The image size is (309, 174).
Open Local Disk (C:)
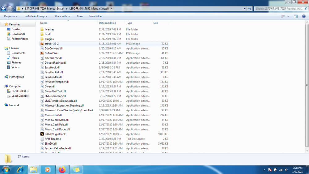(x=20, y=91)
